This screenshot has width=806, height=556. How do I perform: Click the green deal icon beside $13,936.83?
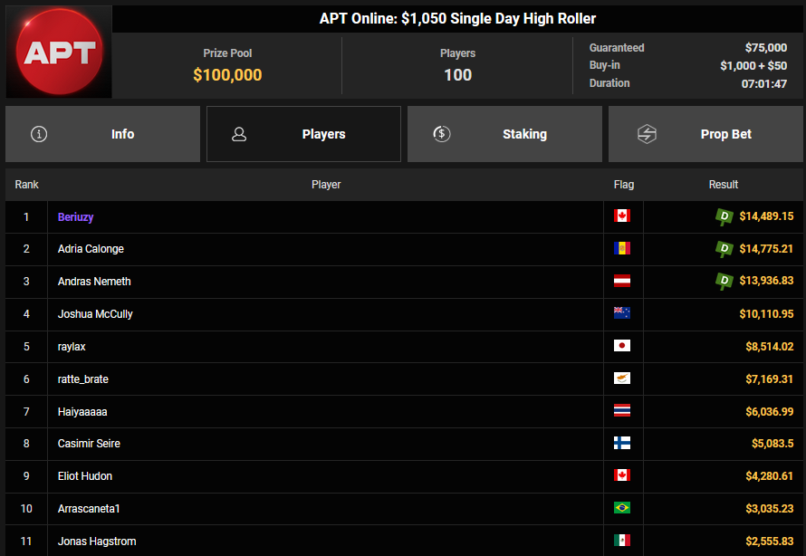click(x=724, y=282)
